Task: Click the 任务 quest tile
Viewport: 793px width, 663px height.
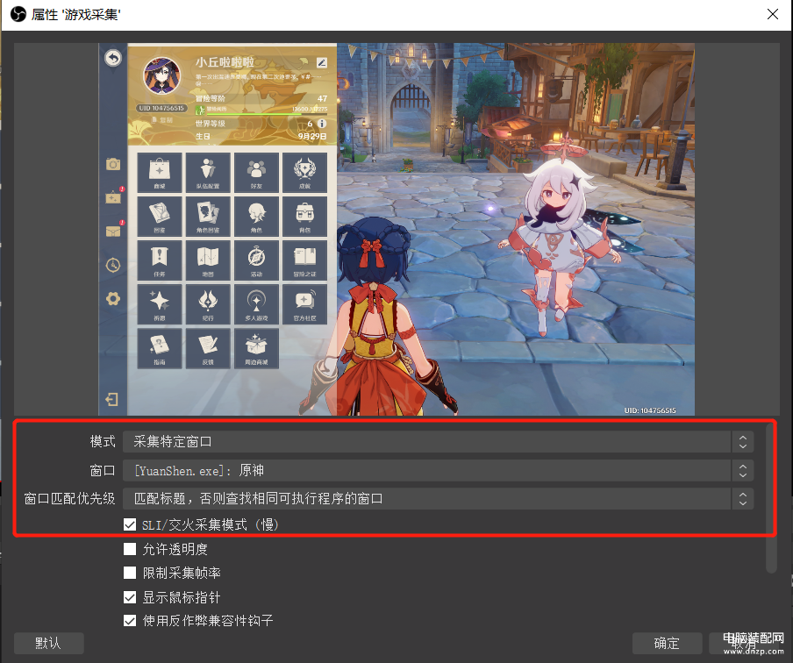Action: [160, 260]
